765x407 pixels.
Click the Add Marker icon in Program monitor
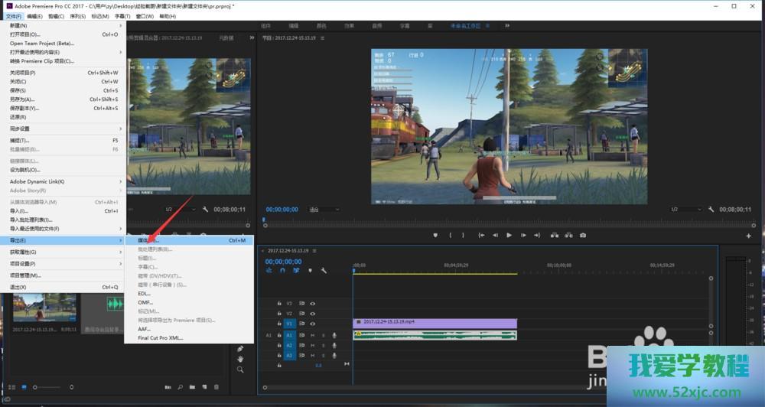435,235
